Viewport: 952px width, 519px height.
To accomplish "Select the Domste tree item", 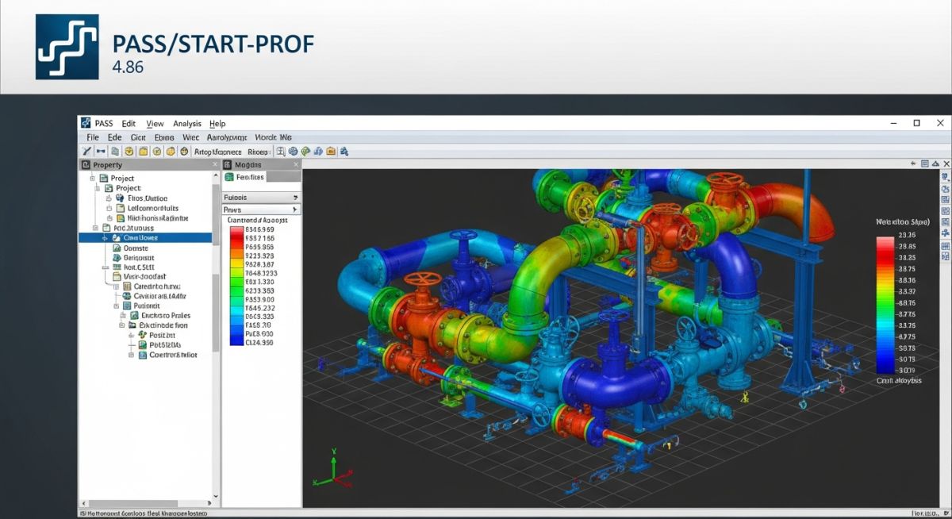I will click(136, 248).
